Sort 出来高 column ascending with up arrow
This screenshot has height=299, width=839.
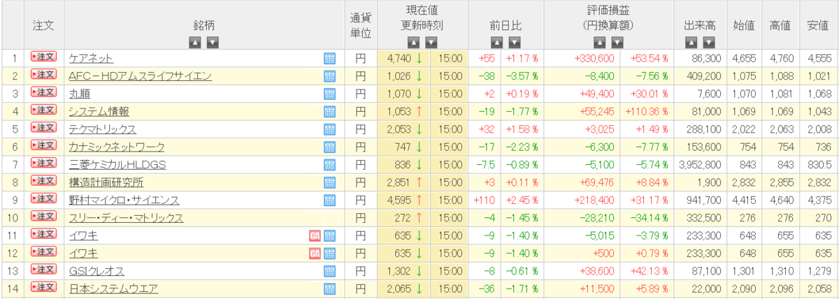pos(691,43)
